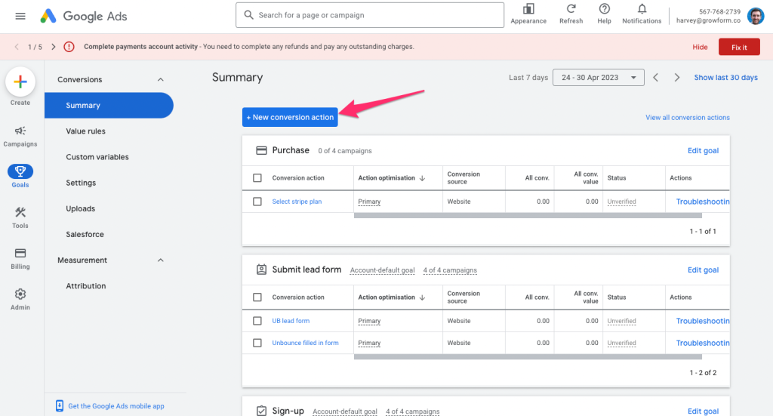773x416 pixels.
Task: Open Primary optimisation for Select stripe plan
Action: [369, 202]
